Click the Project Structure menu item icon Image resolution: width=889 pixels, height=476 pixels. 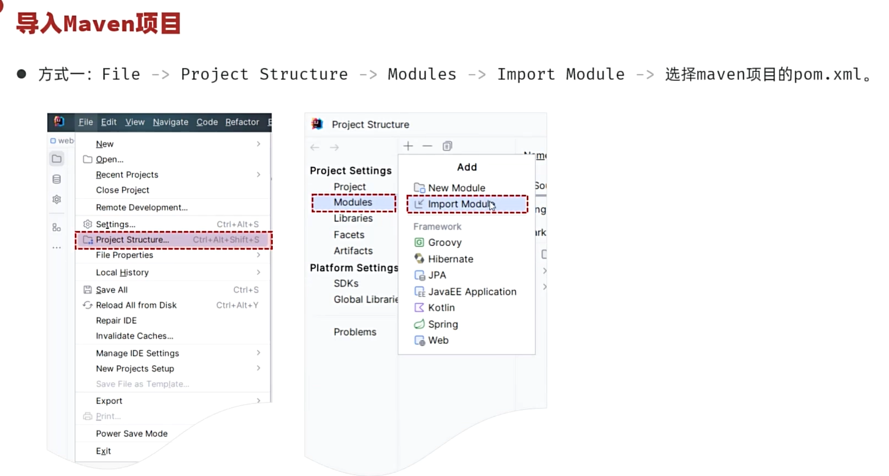tap(87, 240)
